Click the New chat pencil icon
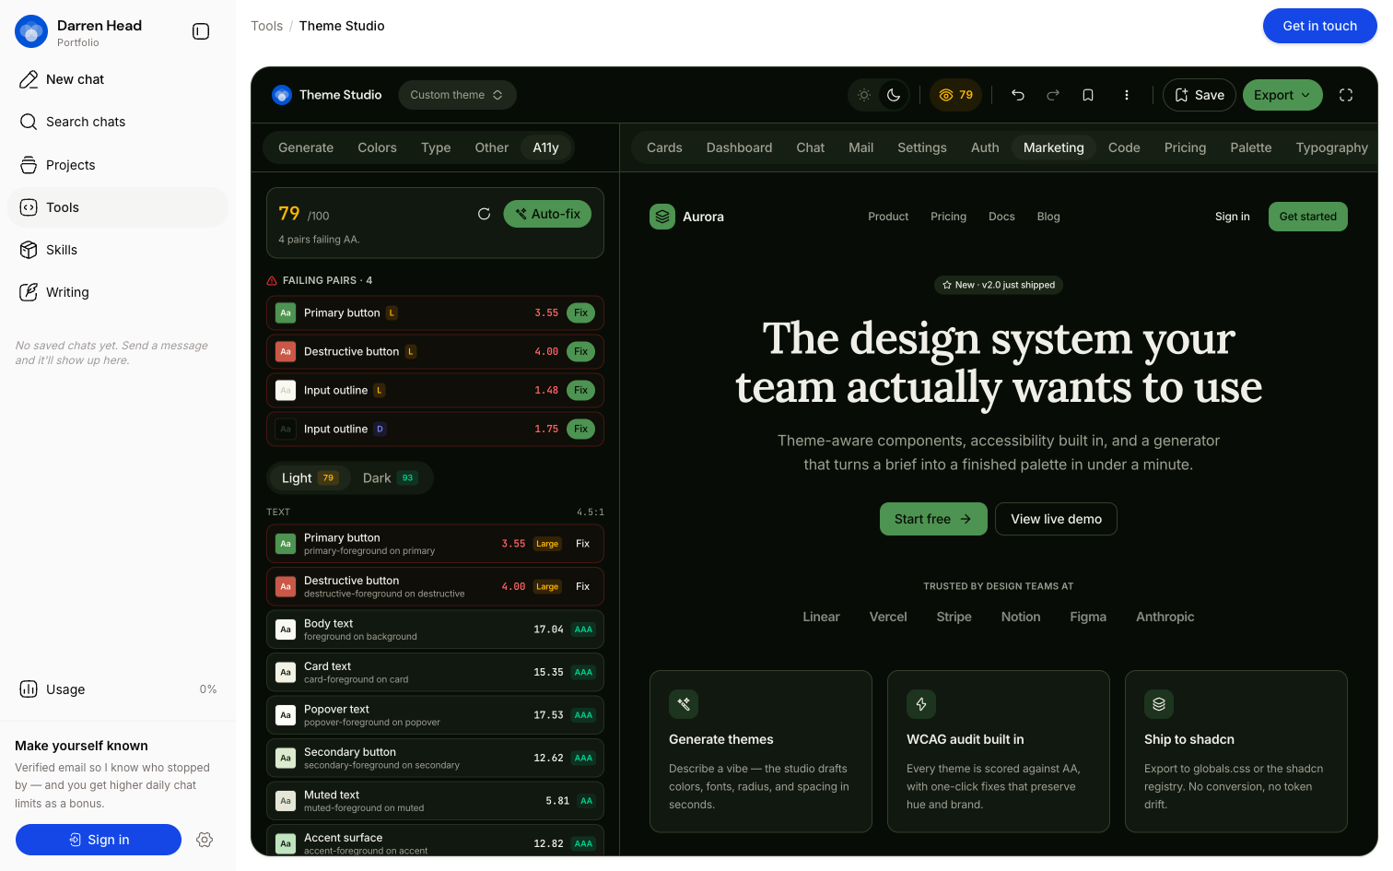 click(29, 79)
